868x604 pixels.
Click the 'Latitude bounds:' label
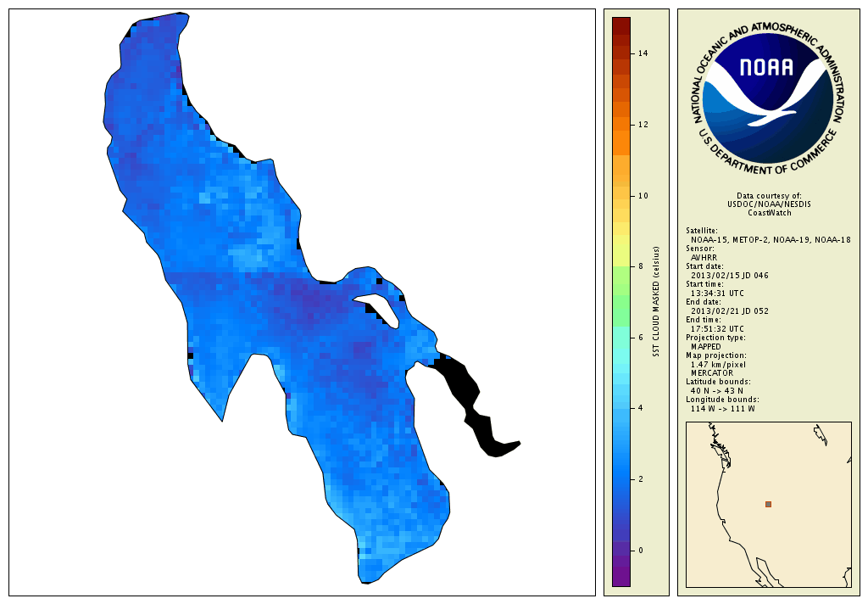(718, 382)
